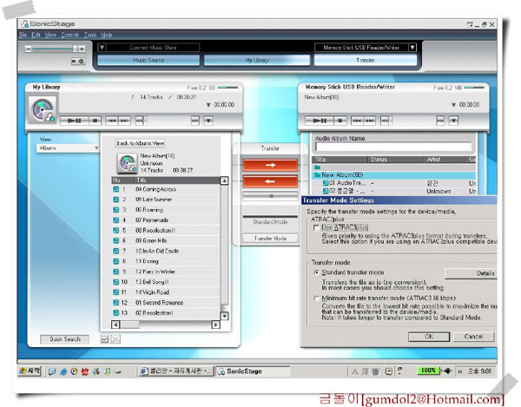
Task: Play or pause Memory Stick player
Action: [x=320, y=121]
